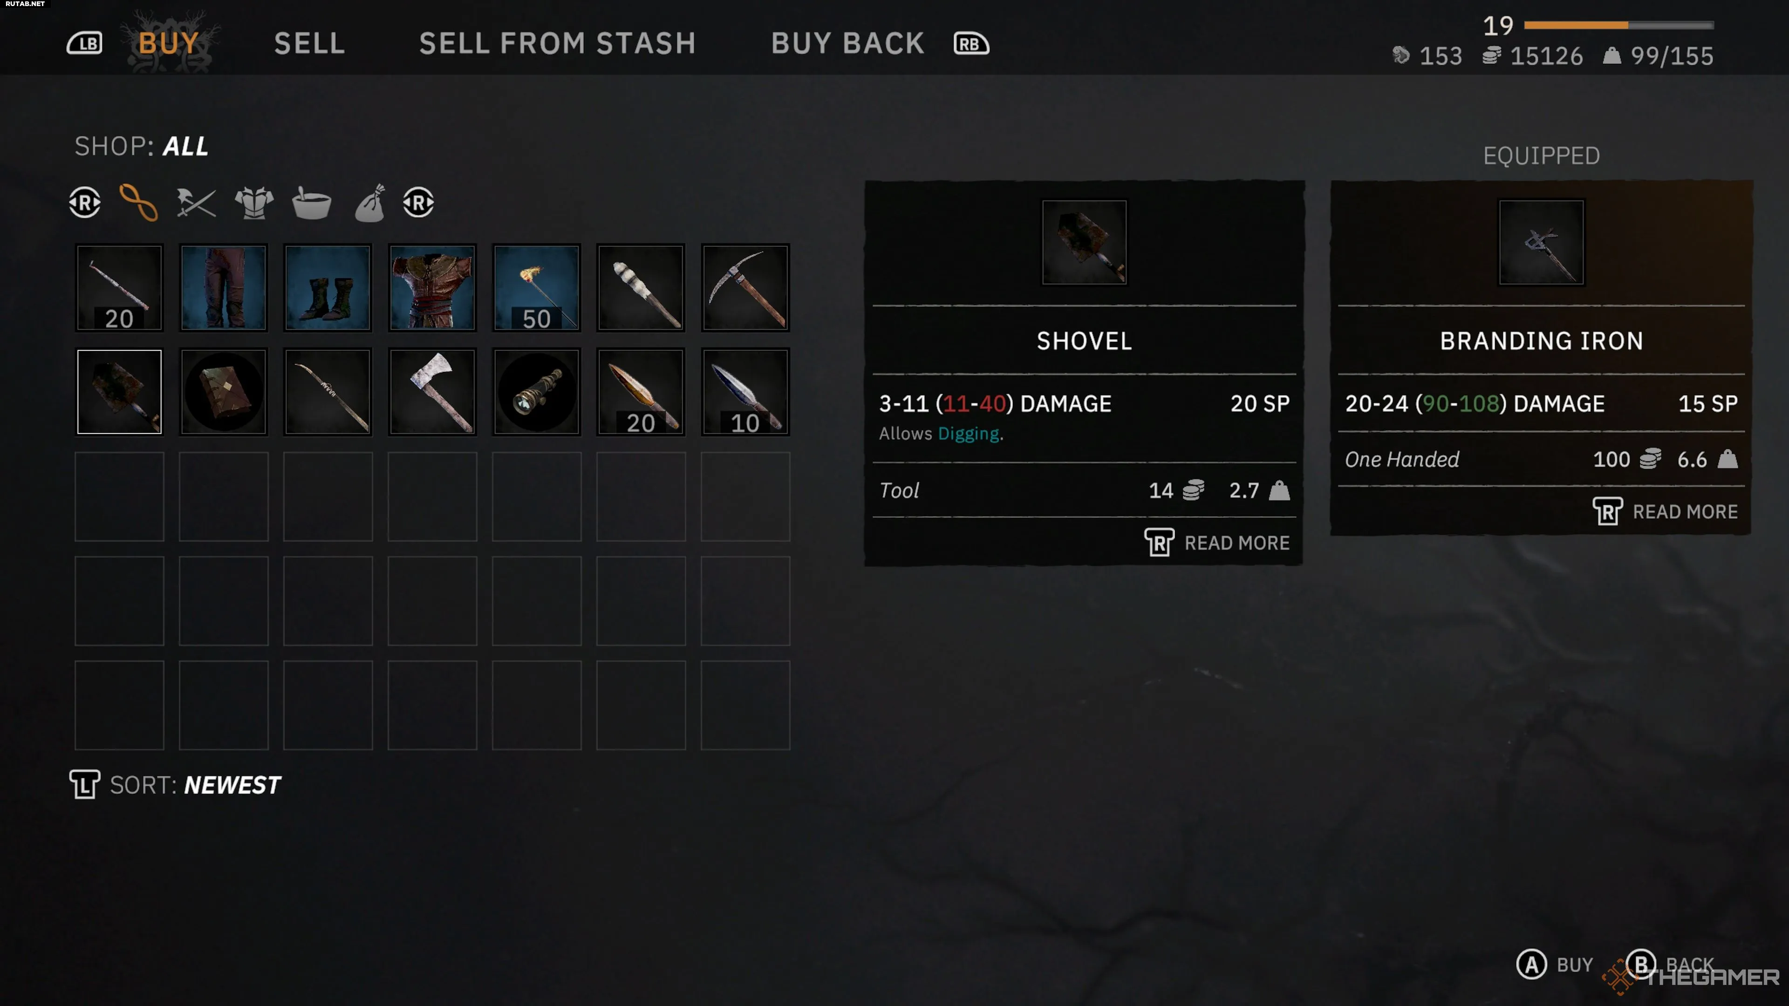Filter shop by crossed weapons icon
The width and height of the screenshot is (1789, 1006).
196,203
